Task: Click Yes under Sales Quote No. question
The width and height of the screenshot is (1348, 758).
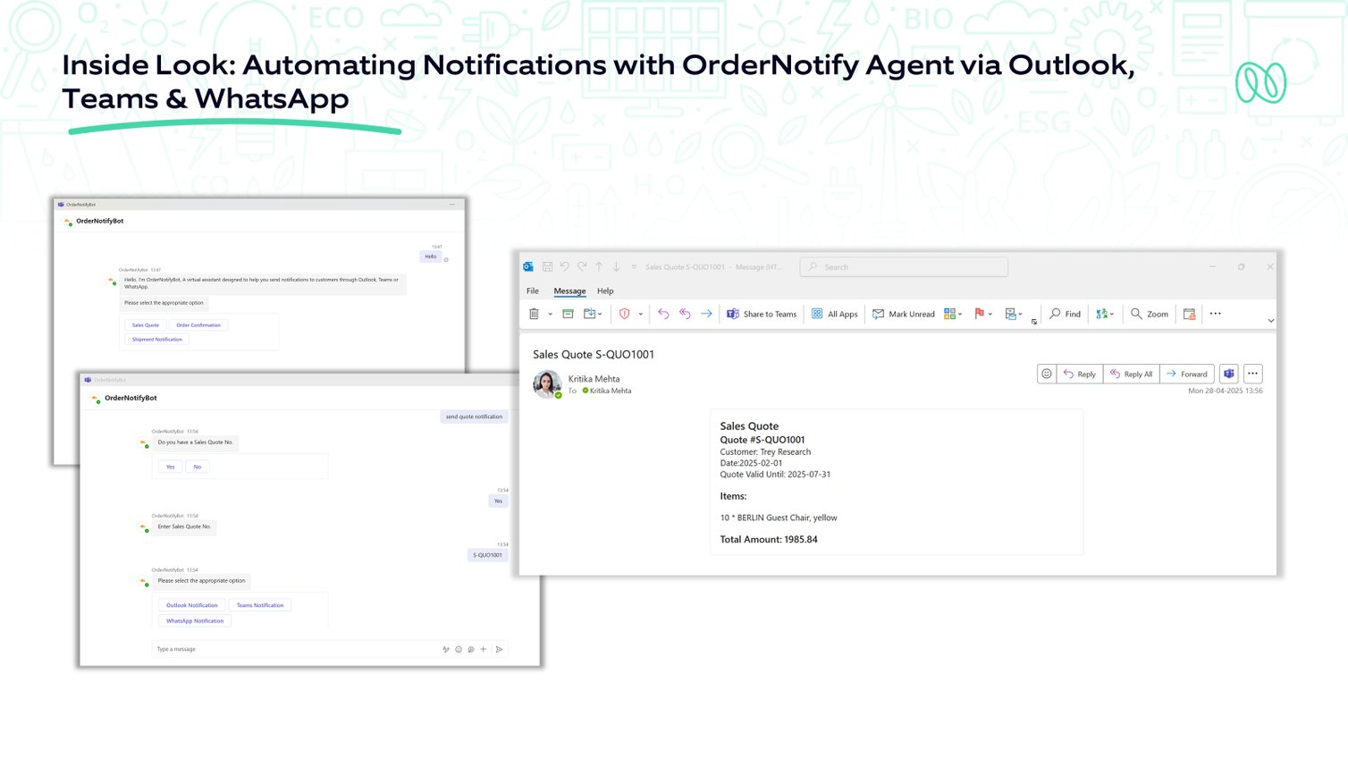Action: [170, 467]
